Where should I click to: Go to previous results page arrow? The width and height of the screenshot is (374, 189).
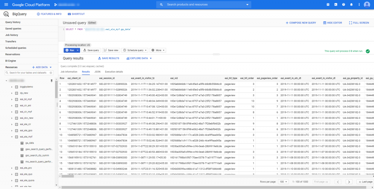pos(338,182)
